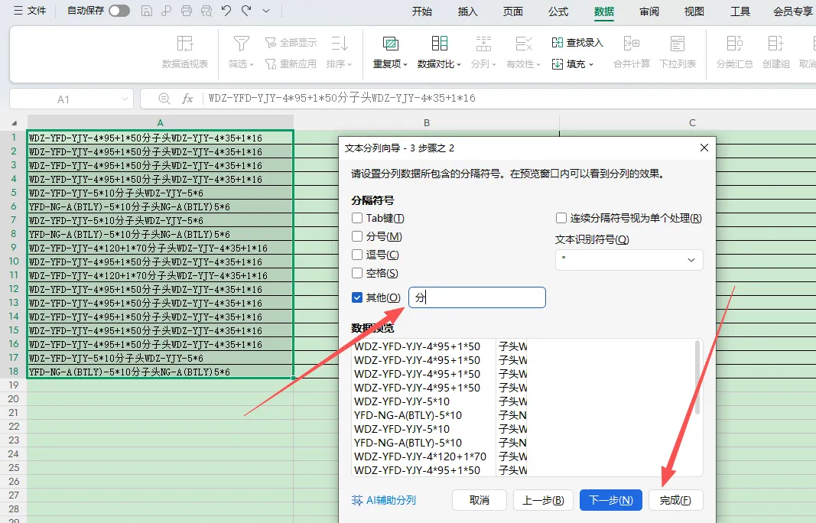Switch to the 审阅 ribbon tab

649,11
